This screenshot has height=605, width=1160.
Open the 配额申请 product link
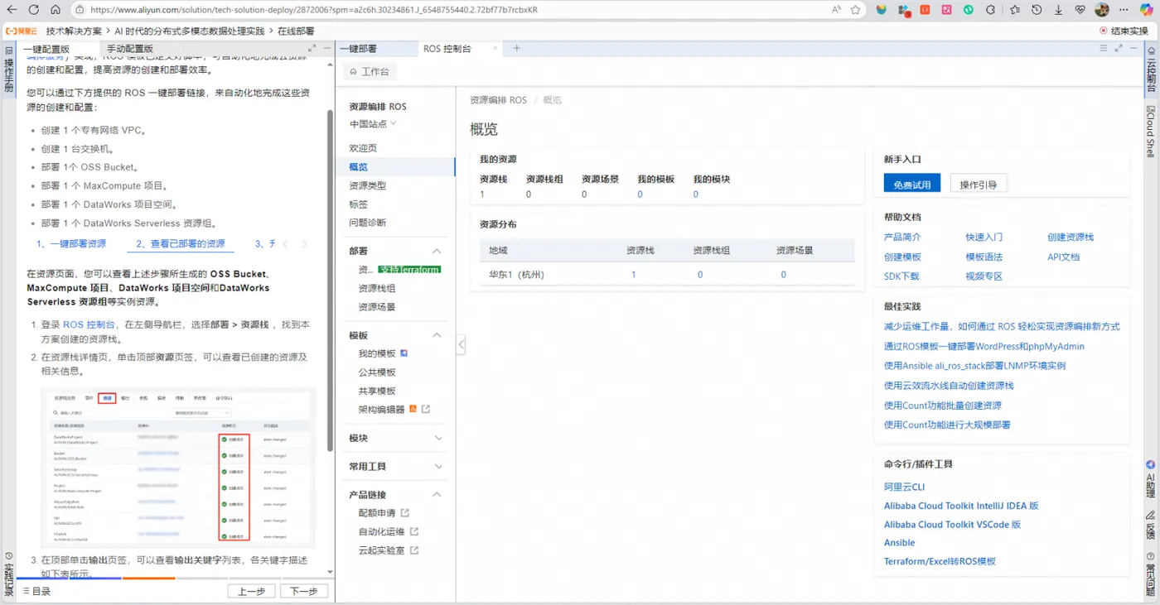384,513
